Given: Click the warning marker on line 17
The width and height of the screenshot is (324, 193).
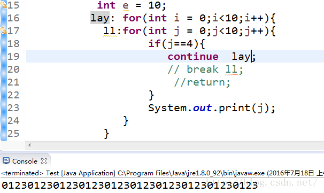Looking at the screenshot, I should [x=4, y=31].
